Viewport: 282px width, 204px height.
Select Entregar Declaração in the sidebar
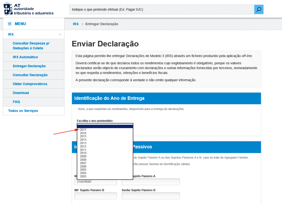click(x=30, y=66)
